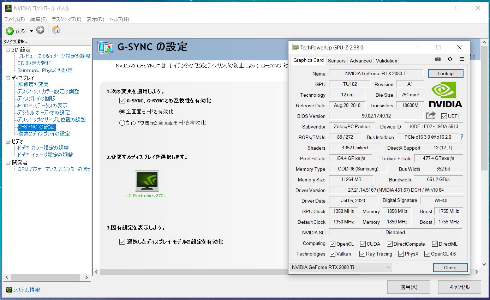Toggle the selected display model settings checkbox

(x=122, y=242)
